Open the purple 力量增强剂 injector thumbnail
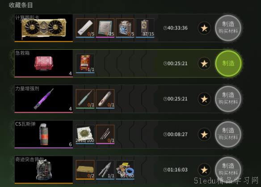Image resolution: width=261 pixels, height=187 pixels. click(44, 99)
